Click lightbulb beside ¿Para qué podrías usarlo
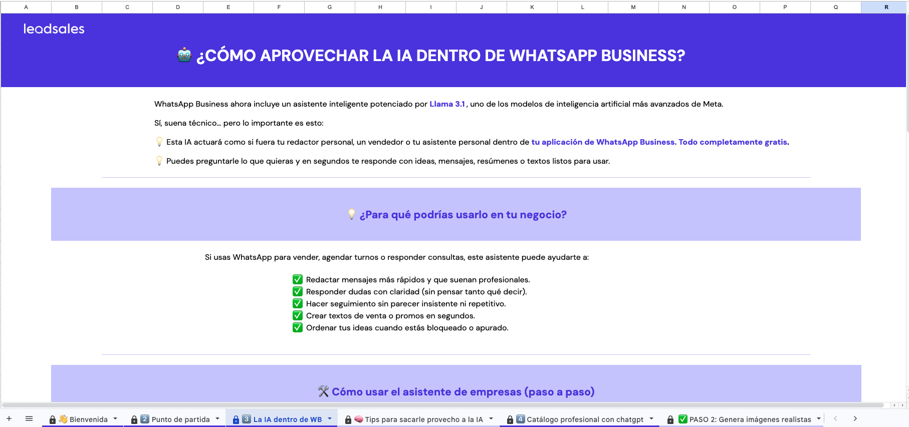This screenshot has height=427, width=909. pyautogui.click(x=352, y=214)
